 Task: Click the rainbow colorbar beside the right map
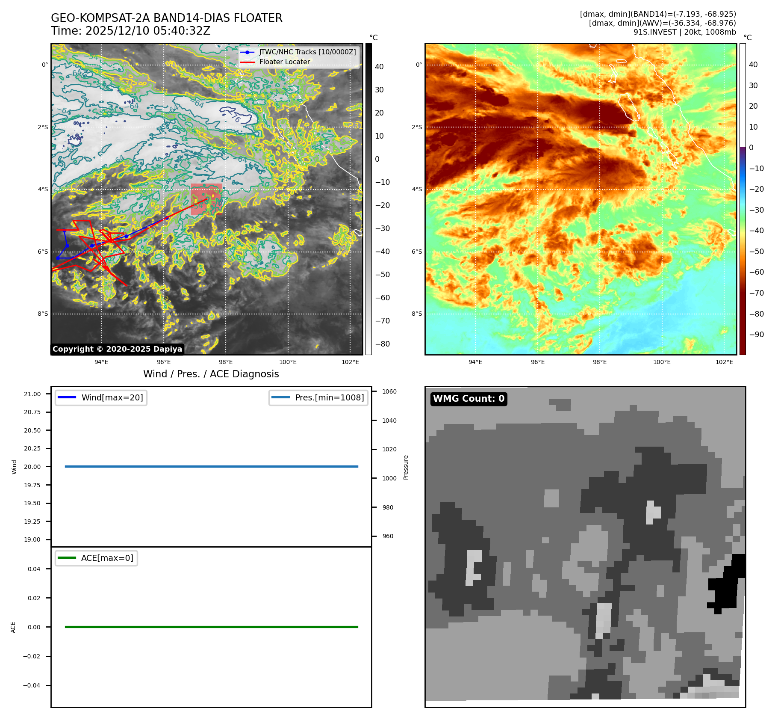(743, 199)
